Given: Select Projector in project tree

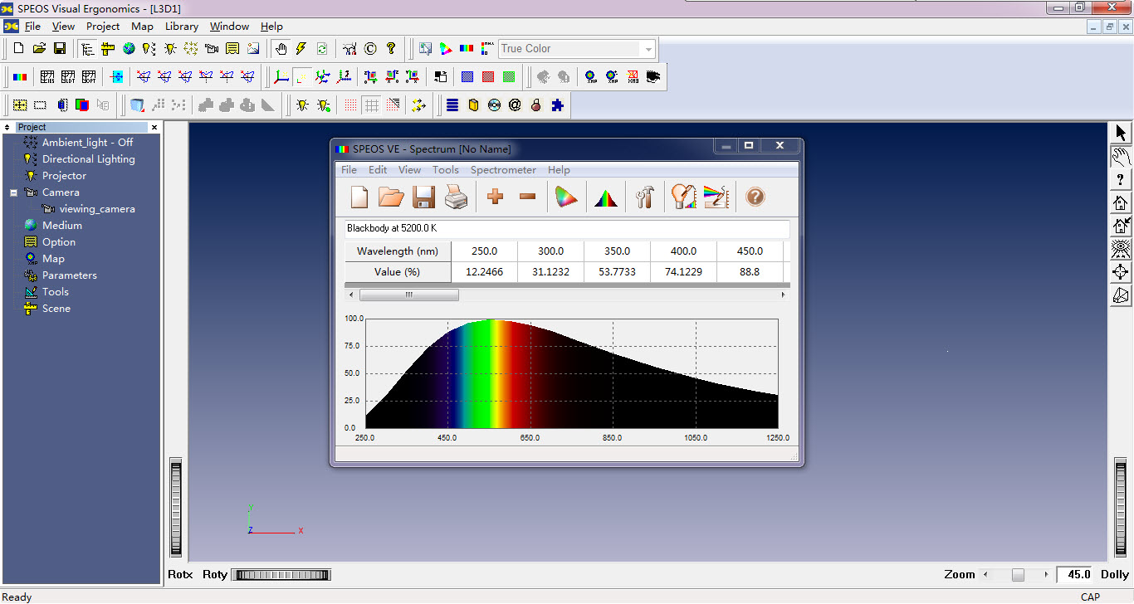Looking at the screenshot, I should [x=64, y=176].
